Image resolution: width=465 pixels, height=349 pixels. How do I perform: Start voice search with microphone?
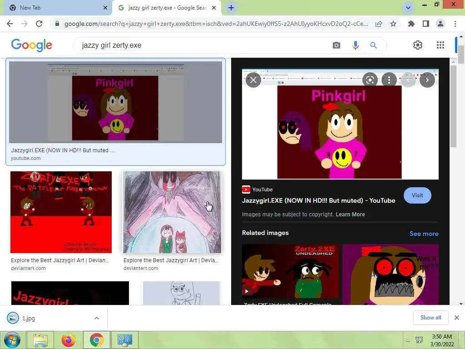[355, 45]
